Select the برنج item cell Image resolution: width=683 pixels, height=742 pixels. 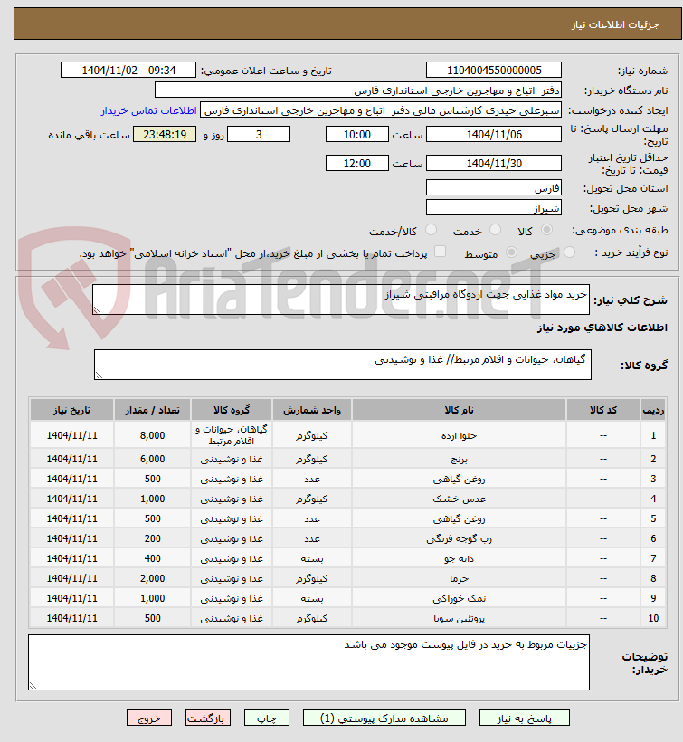point(459,459)
